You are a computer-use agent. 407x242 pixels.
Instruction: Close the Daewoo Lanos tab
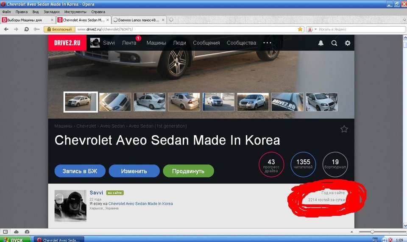click(163, 20)
